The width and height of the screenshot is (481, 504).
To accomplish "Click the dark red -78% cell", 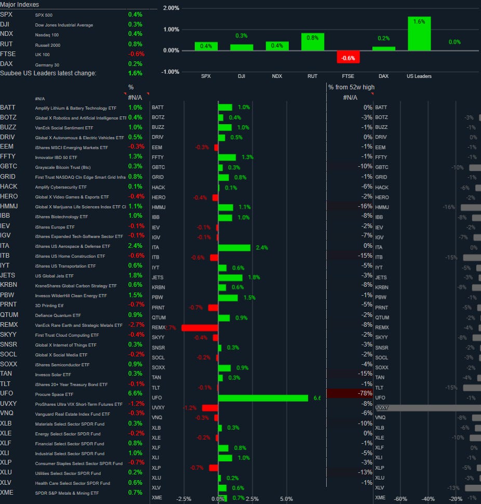I will [350, 393].
